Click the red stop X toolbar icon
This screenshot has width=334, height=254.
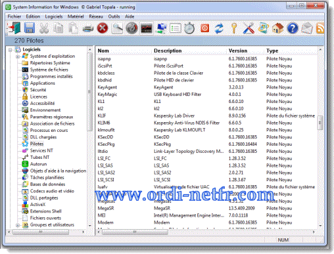tap(103, 28)
